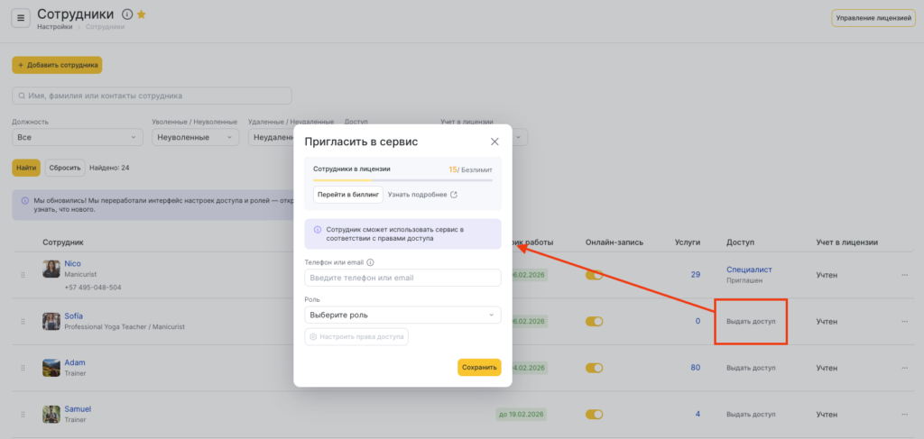Click Перейти в биллинг button
924x439 pixels.
pyautogui.click(x=347, y=195)
